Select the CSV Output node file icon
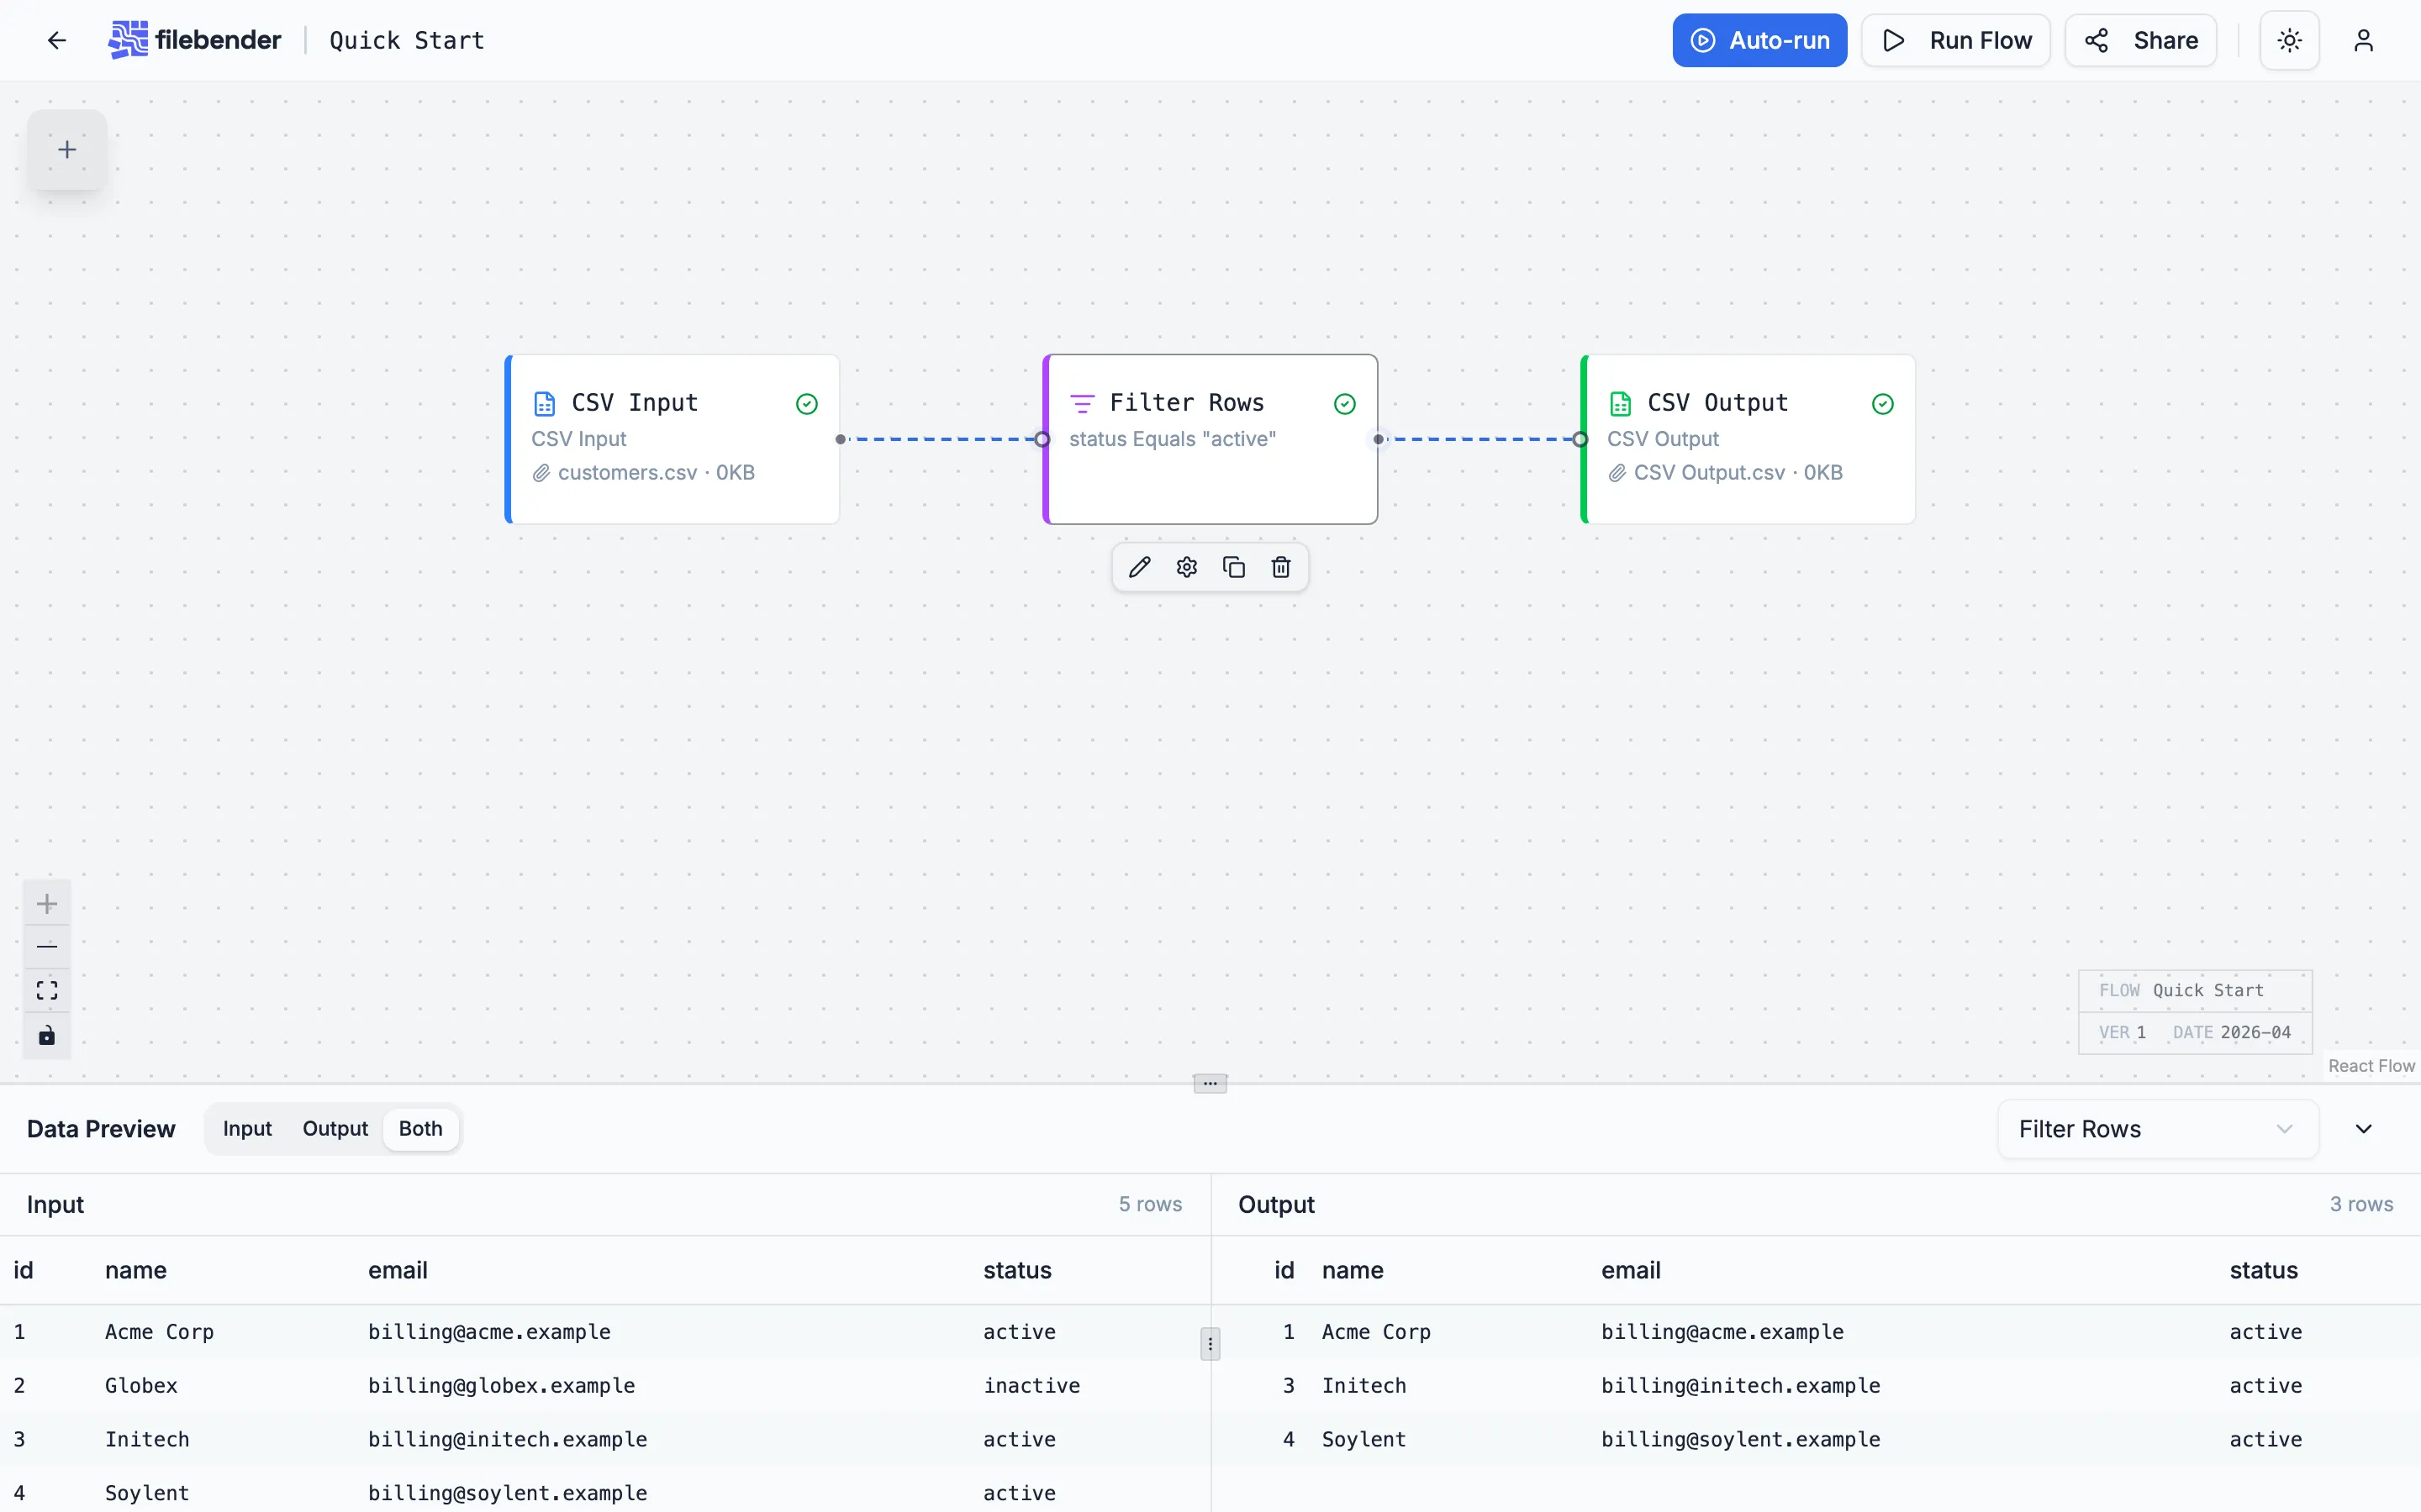This screenshot has width=2421, height=1512. 1621,403
